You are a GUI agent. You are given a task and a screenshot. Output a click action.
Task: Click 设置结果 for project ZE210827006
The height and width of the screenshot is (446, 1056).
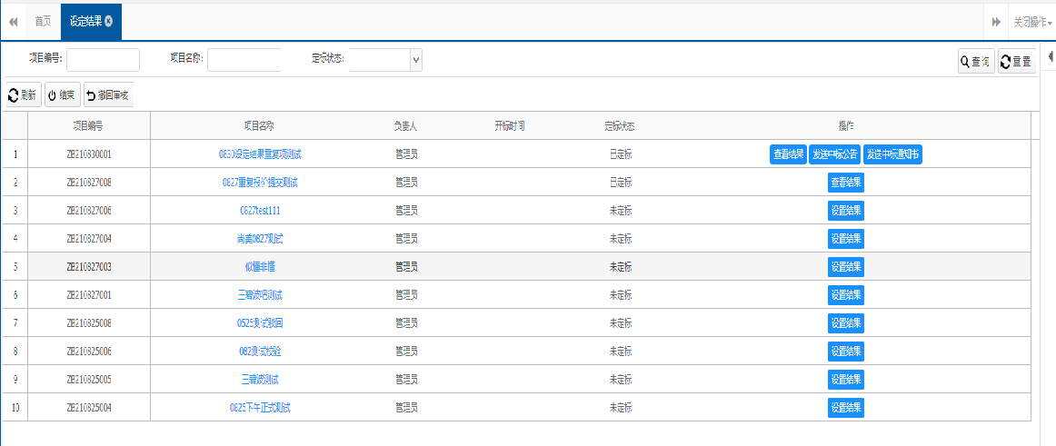tap(845, 211)
